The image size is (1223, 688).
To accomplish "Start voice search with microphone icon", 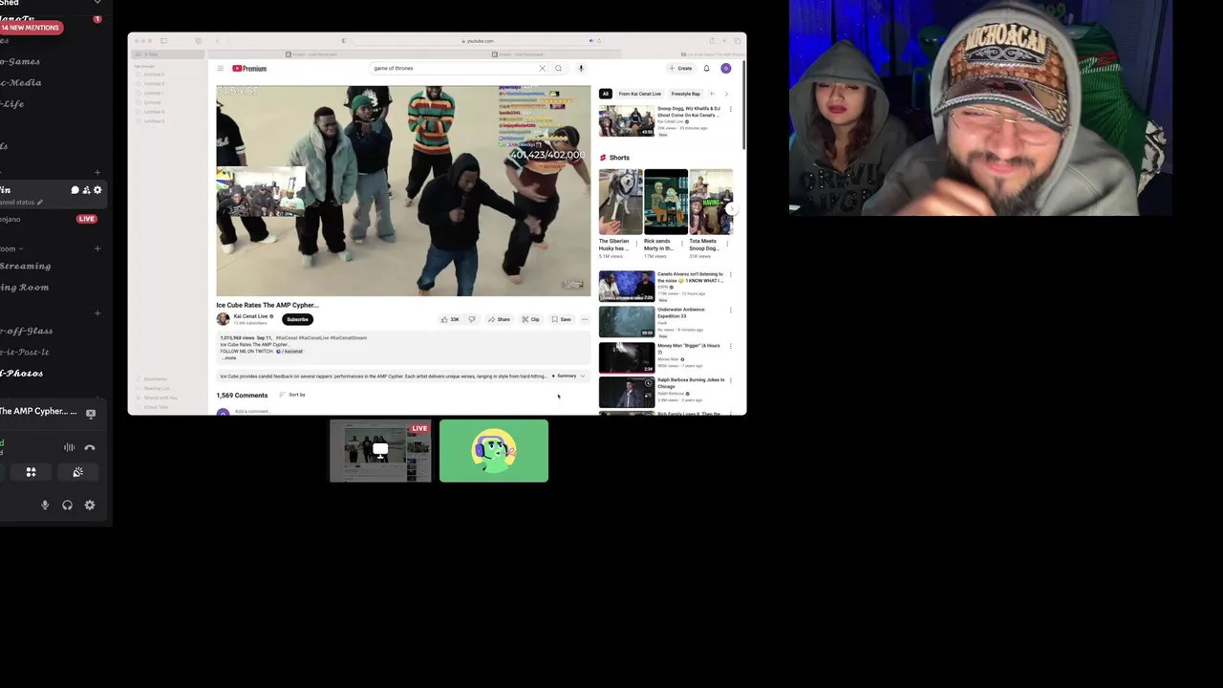I will pyautogui.click(x=580, y=69).
